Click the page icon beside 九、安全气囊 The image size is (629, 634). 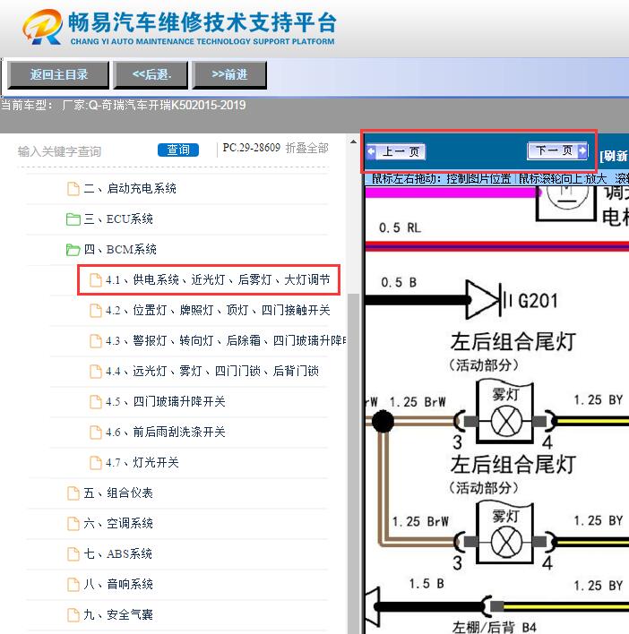point(73,614)
